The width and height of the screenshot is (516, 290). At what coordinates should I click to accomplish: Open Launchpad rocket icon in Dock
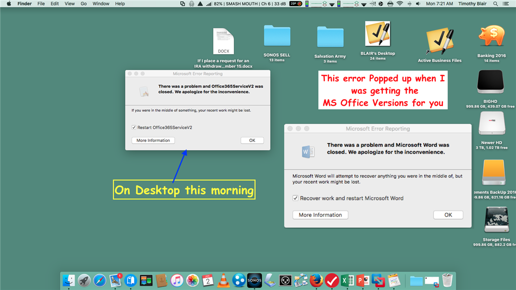(x=84, y=280)
